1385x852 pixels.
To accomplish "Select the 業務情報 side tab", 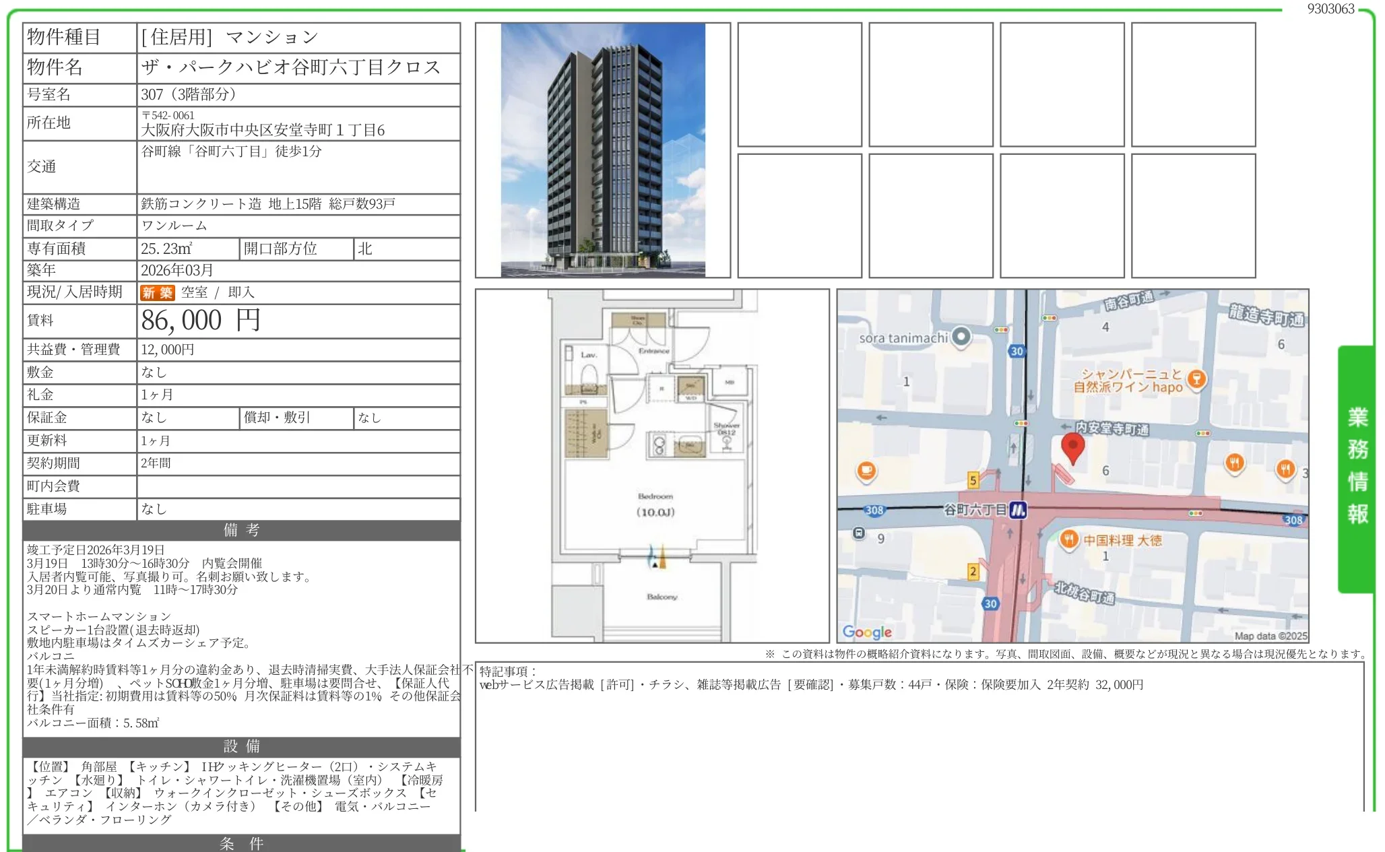I will 1357,466.
